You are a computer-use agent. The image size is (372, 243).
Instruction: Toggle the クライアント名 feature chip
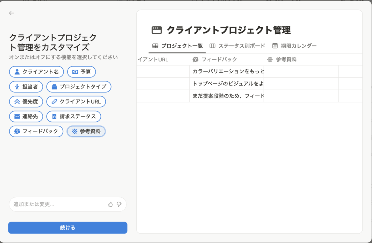click(36, 72)
